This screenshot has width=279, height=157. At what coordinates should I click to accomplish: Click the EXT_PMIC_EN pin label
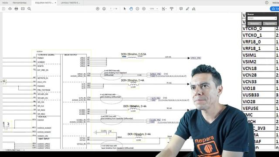pos(43,70)
